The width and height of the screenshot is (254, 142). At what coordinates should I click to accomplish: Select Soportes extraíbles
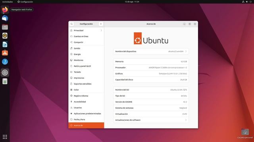[86, 84]
